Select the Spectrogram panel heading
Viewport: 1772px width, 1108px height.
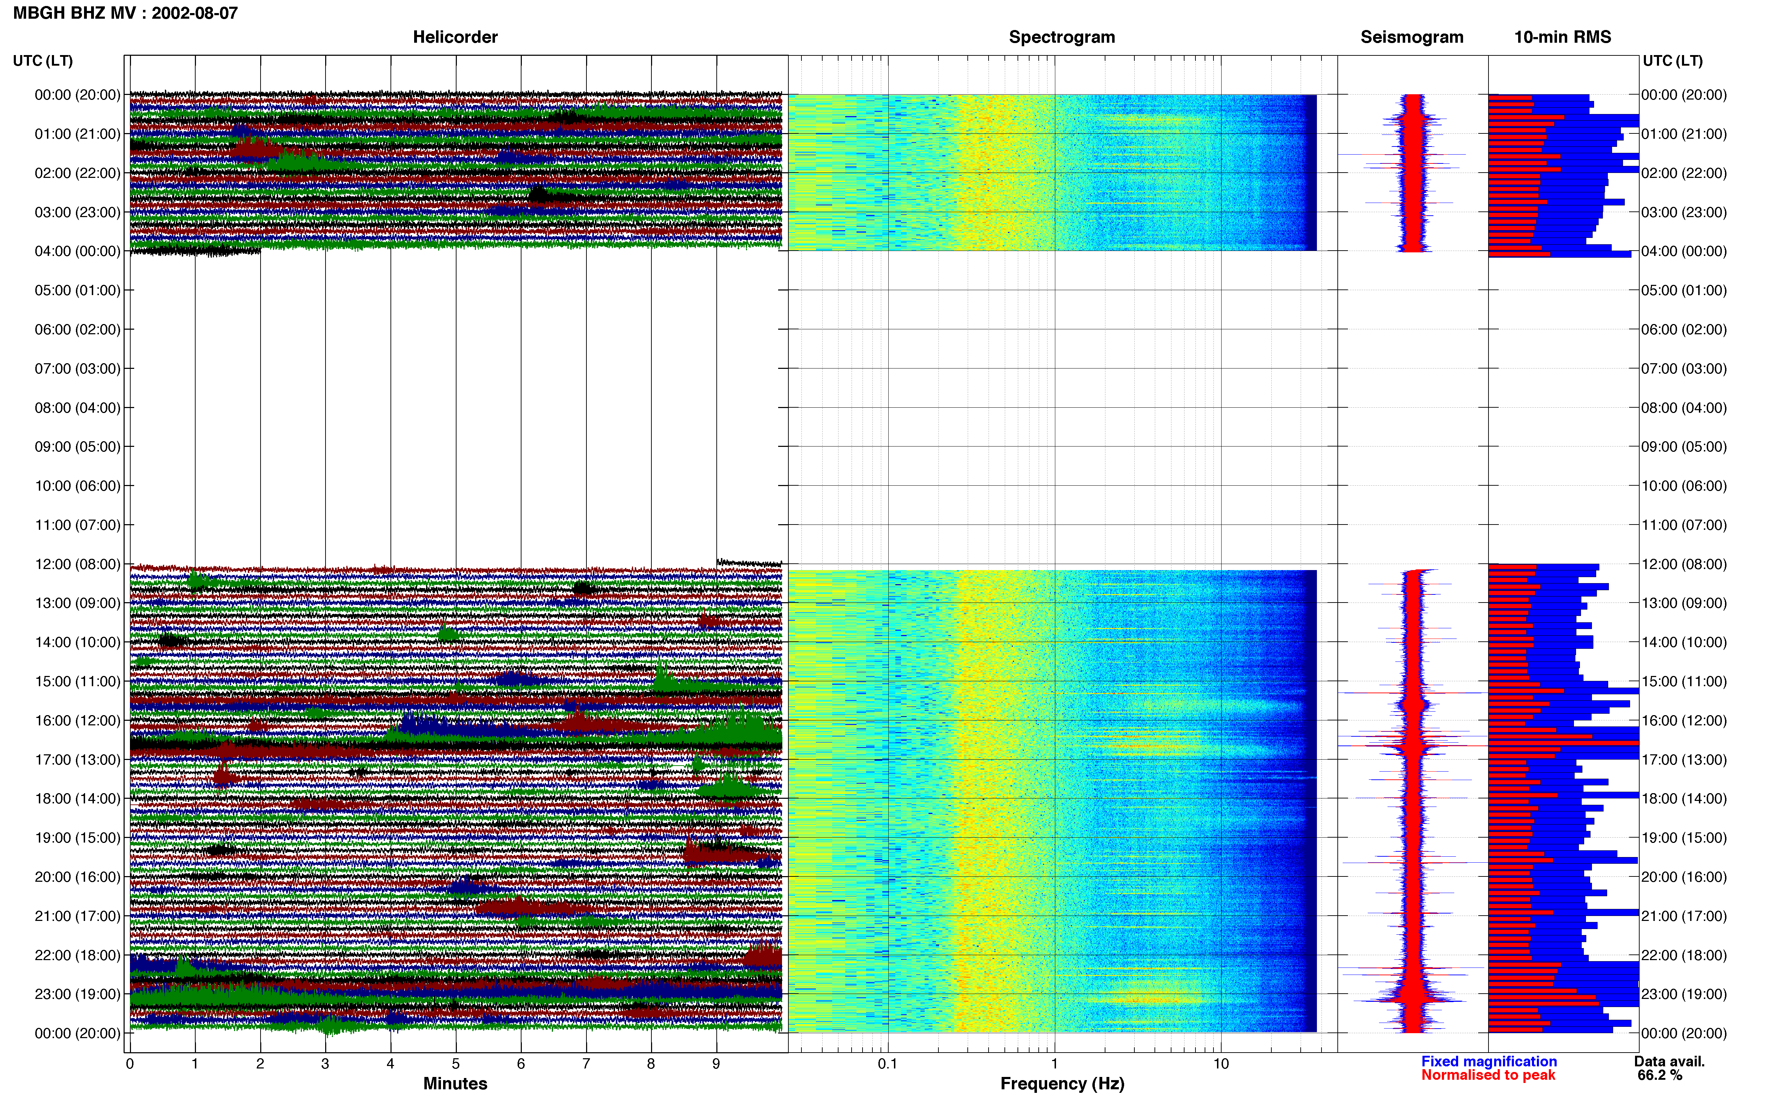tap(1062, 37)
